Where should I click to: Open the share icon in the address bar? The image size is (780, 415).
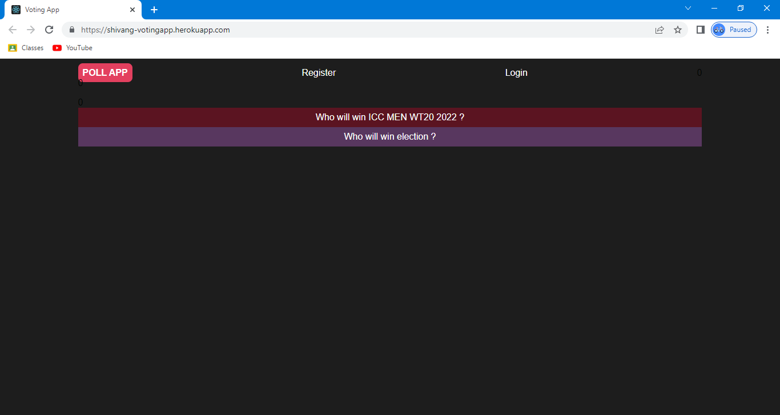tap(660, 30)
